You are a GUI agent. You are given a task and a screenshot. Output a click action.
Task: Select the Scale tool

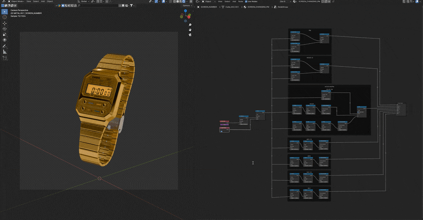[x=5, y=34]
